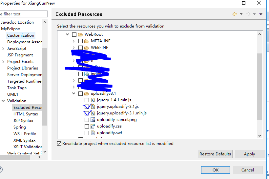This screenshot has width=269, height=179.
Task: Confirm with the OK button
Action: pyautogui.click(x=216, y=170)
